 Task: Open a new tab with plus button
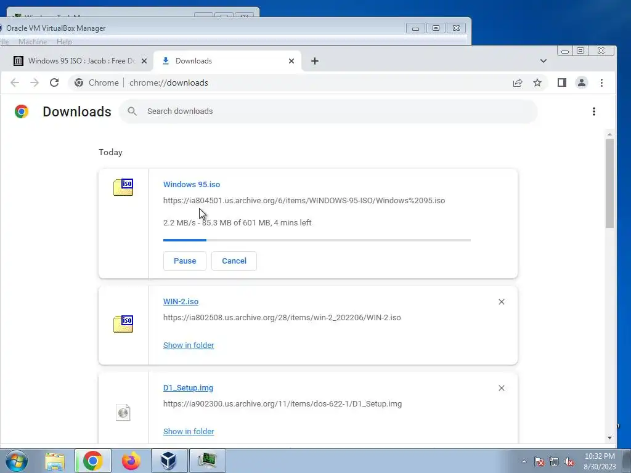pos(315,61)
